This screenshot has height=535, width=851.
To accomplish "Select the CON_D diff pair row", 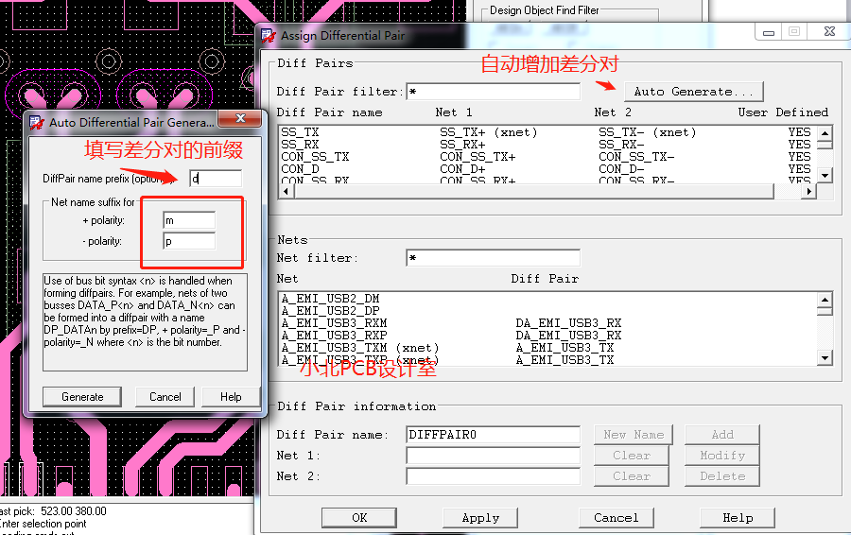I will [547, 169].
